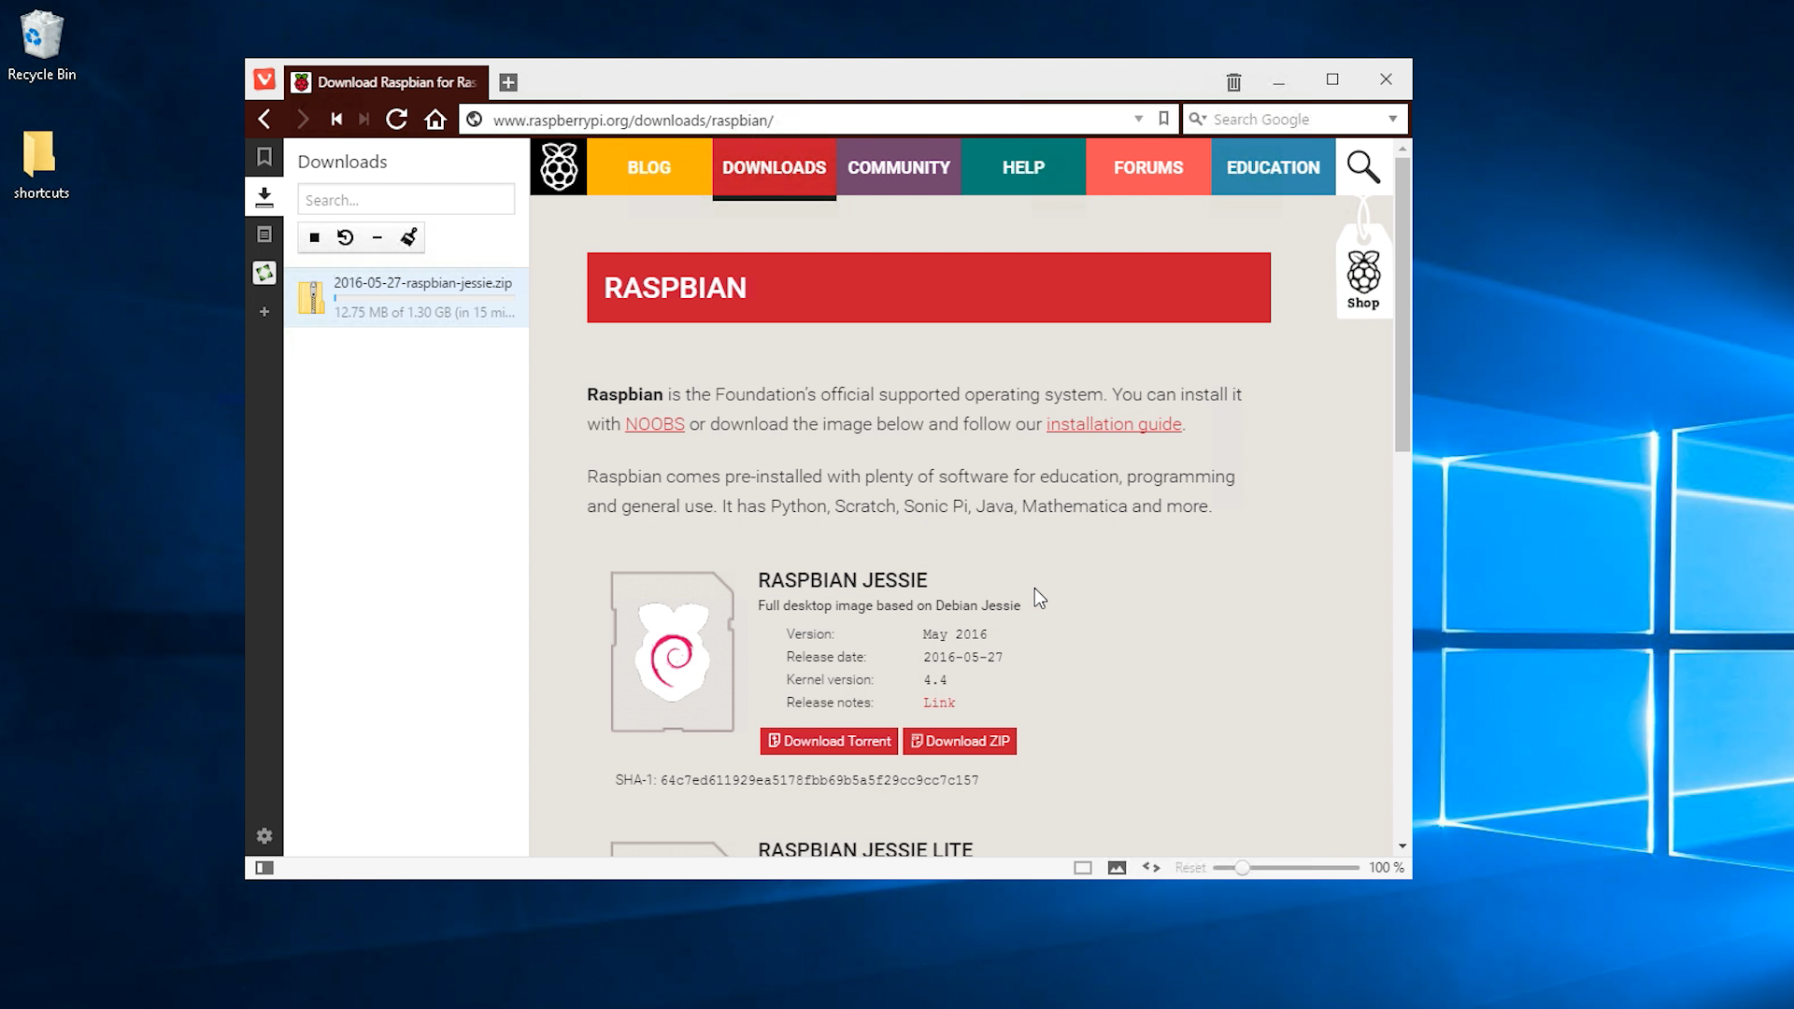This screenshot has width=1794, height=1009.
Task: Click the retry download icon
Action: (x=346, y=237)
